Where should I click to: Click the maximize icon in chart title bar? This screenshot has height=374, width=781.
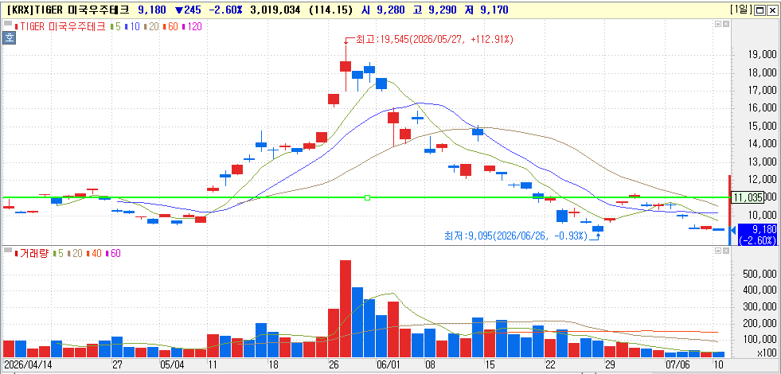pyautogui.click(x=760, y=10)
